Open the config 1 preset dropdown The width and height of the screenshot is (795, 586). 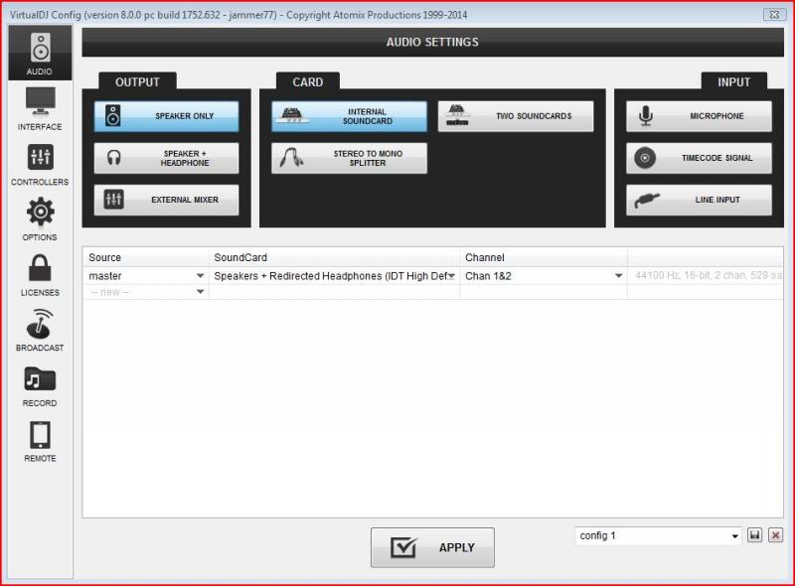pyautogui.click(x=659, y=535)
